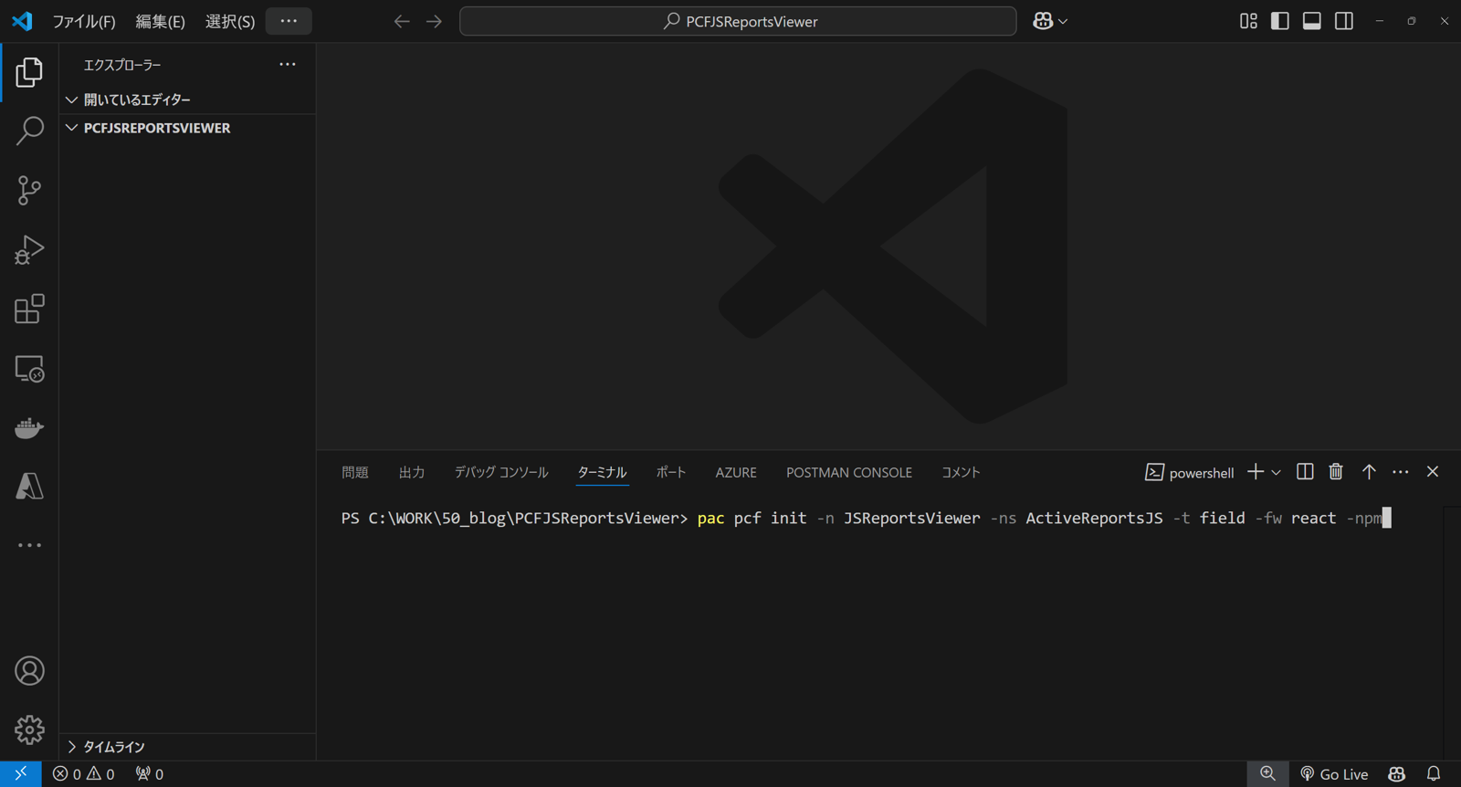Click the PCFJSReportsViewer command center search box
The image size is (1461, 787).
(738, 21)
